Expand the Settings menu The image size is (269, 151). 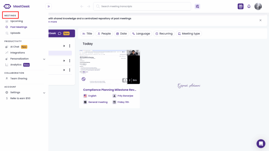pos(44,93)
